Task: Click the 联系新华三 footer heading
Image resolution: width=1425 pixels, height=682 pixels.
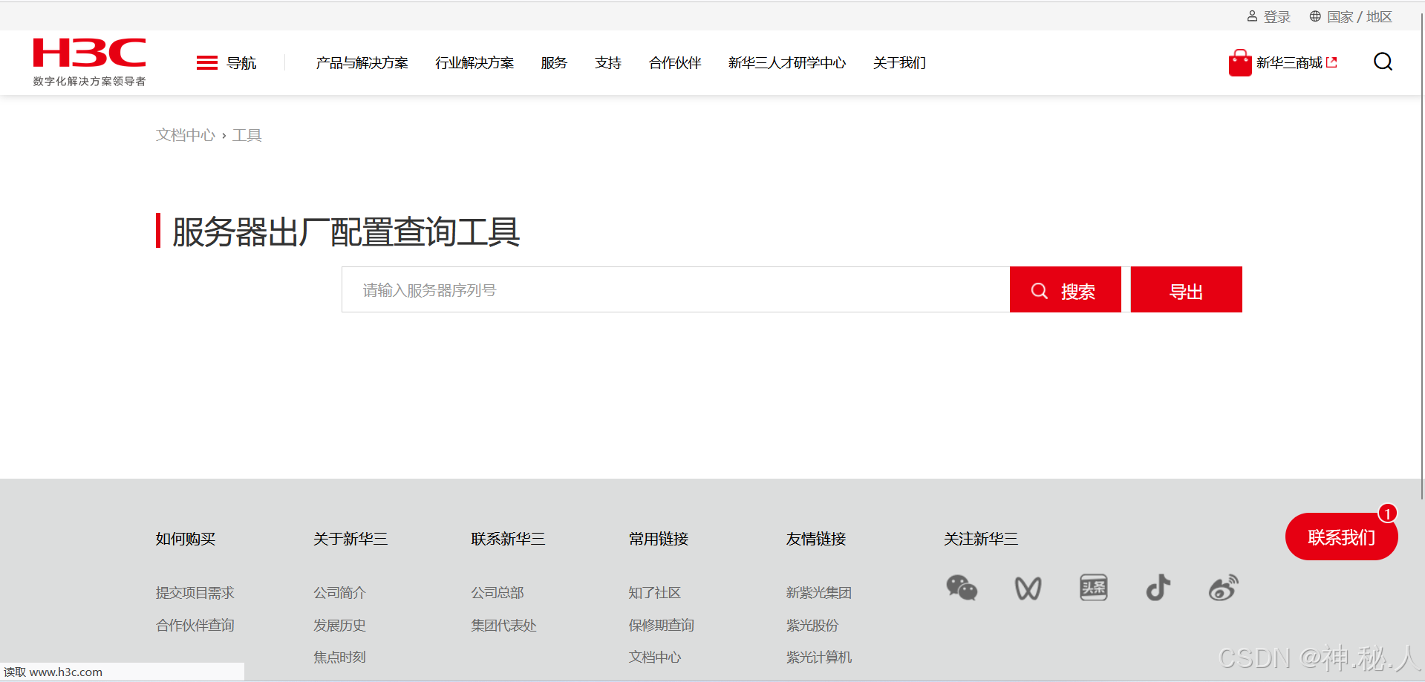Action: [508, 539]
